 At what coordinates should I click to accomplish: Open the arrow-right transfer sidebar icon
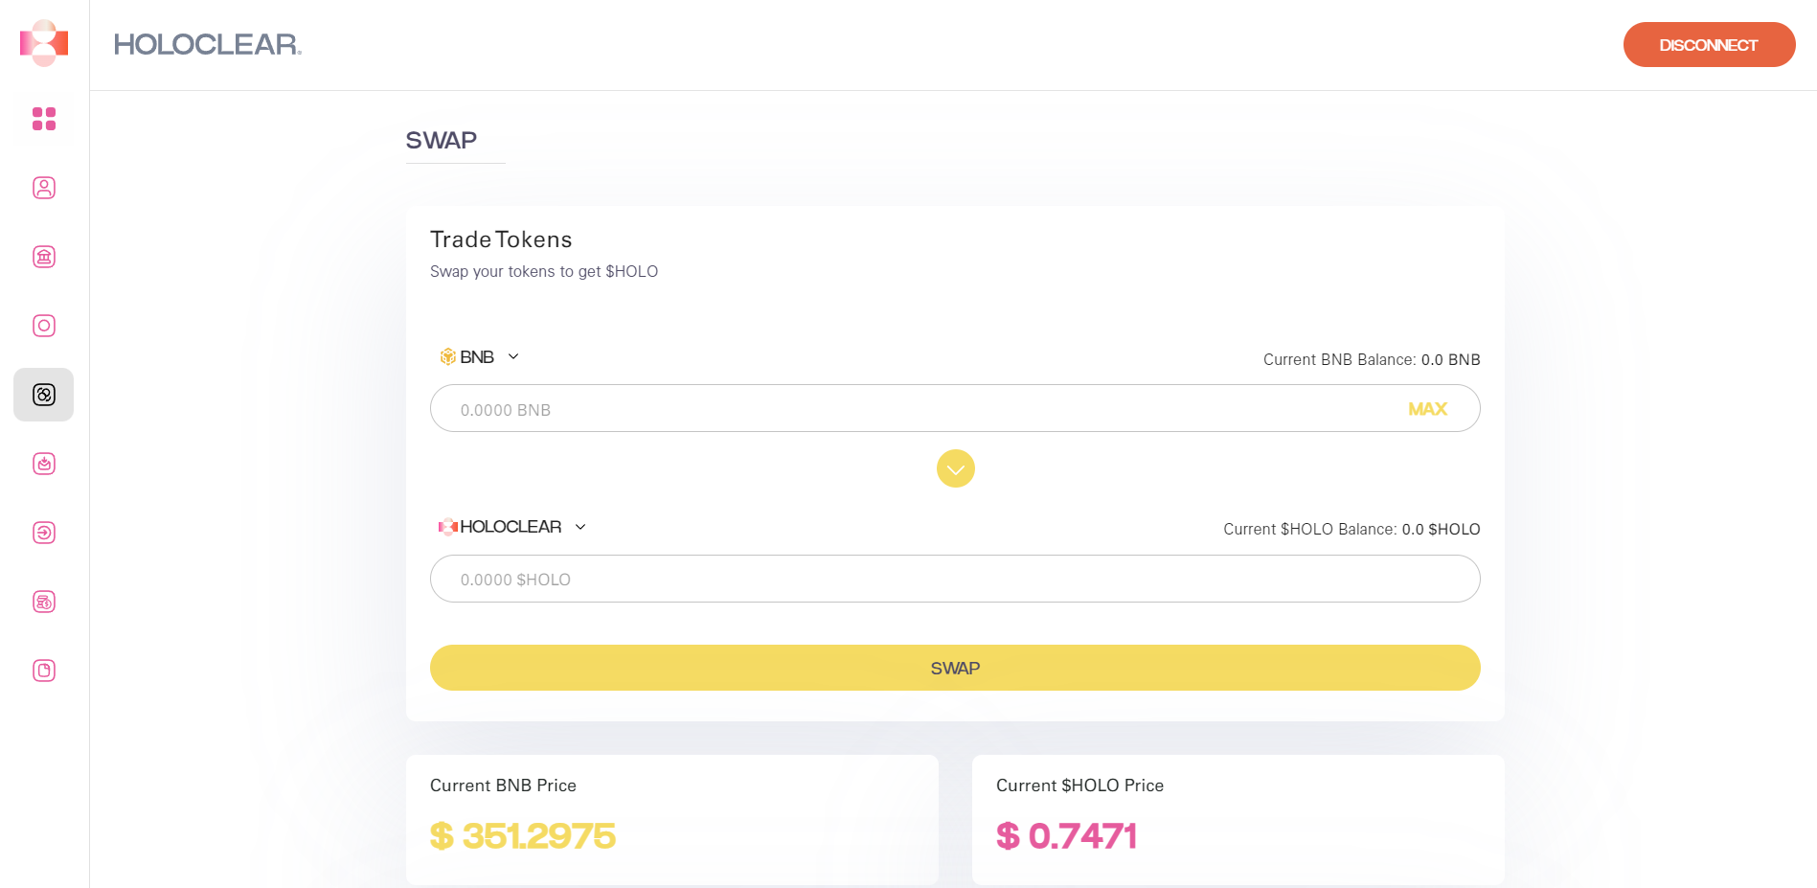(x=44, y=533)
